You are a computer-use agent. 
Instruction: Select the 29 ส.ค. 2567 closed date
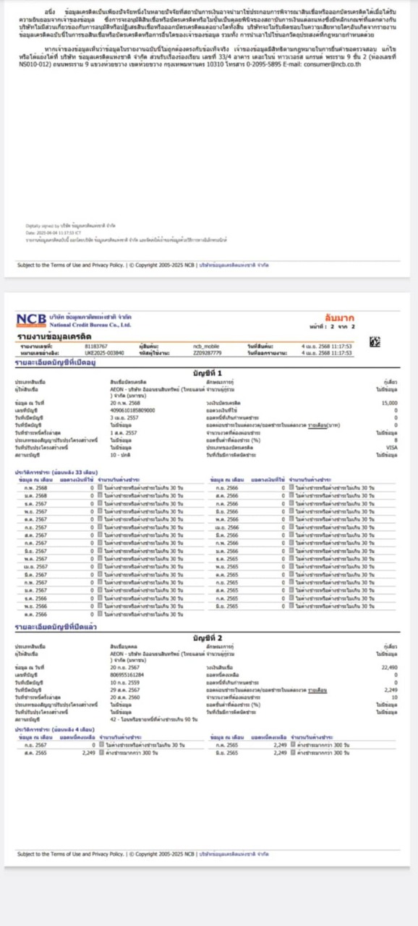124,690
